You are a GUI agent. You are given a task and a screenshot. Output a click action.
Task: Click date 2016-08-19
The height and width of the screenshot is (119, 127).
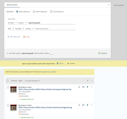[22, 112]
